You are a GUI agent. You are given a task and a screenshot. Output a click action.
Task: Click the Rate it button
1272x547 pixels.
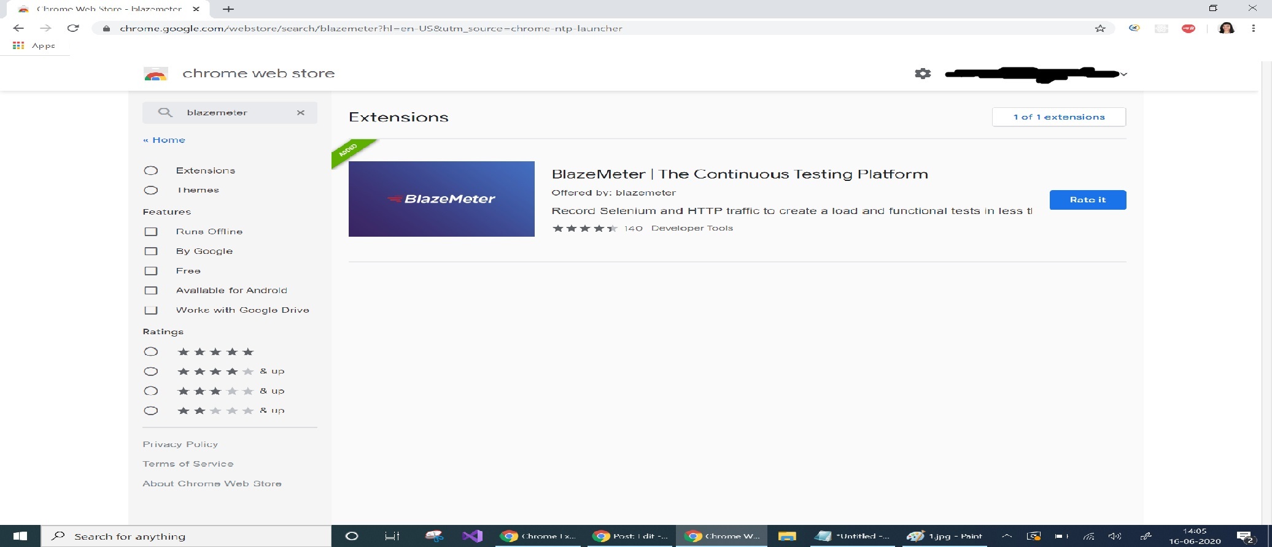pyautogui.click(x=1088, y=200)
